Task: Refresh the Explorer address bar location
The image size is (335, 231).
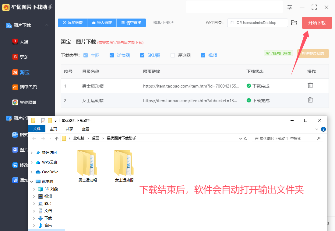Action: click(246, 138)
